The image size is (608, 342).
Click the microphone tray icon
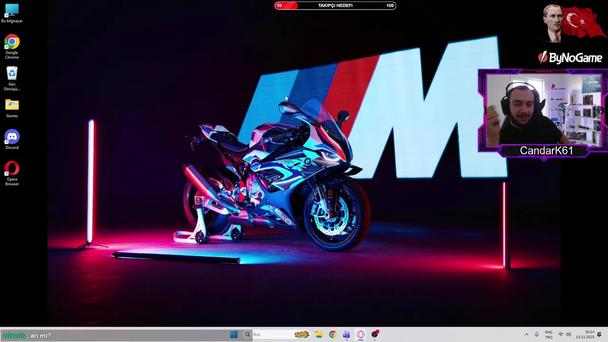537,334
